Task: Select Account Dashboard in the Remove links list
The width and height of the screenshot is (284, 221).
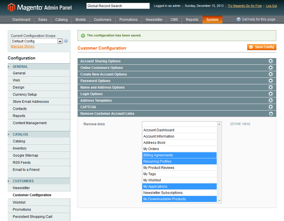Action: [x=179, y=130]
